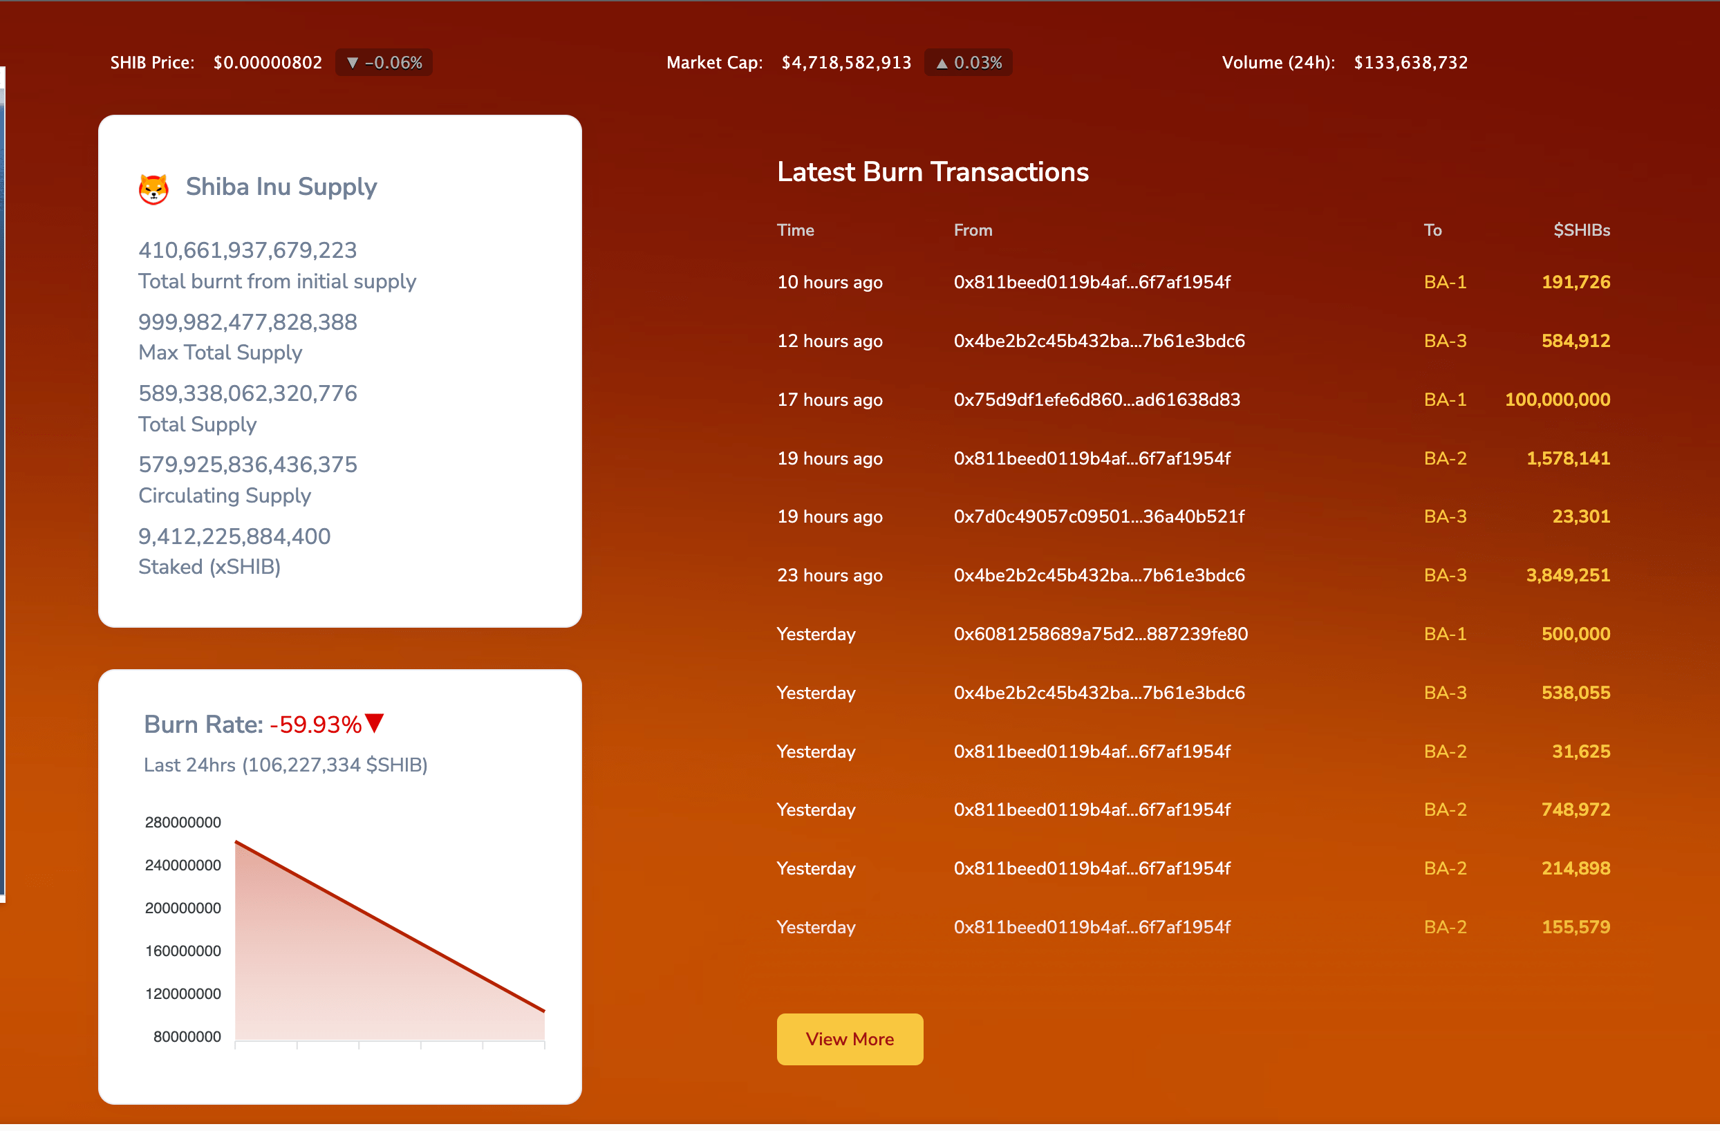1720x1131 pixels.
Task: Click the 100,000,000 SHIB burn amount
Action: (1557, 400)
